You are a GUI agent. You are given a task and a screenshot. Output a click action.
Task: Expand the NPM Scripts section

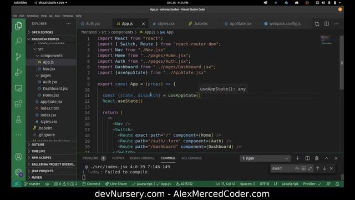52,158
